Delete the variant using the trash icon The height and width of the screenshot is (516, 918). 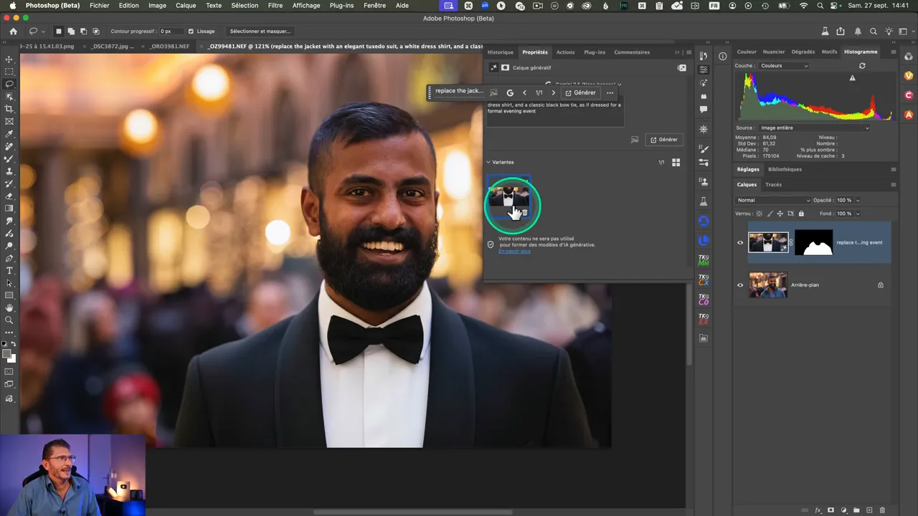[x=524, y=213]
